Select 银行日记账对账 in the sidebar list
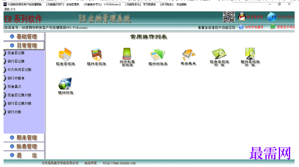 [x=19, y=103]
